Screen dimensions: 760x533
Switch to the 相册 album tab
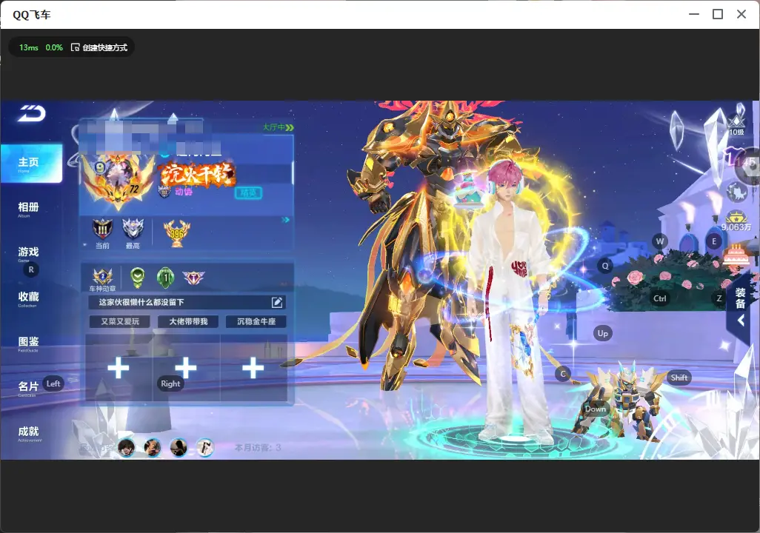click(x=28, y=209)
